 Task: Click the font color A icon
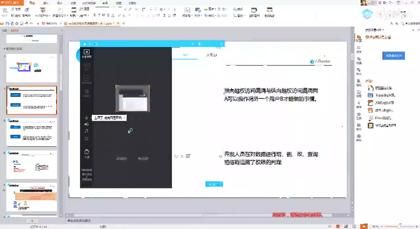point(113,15)
